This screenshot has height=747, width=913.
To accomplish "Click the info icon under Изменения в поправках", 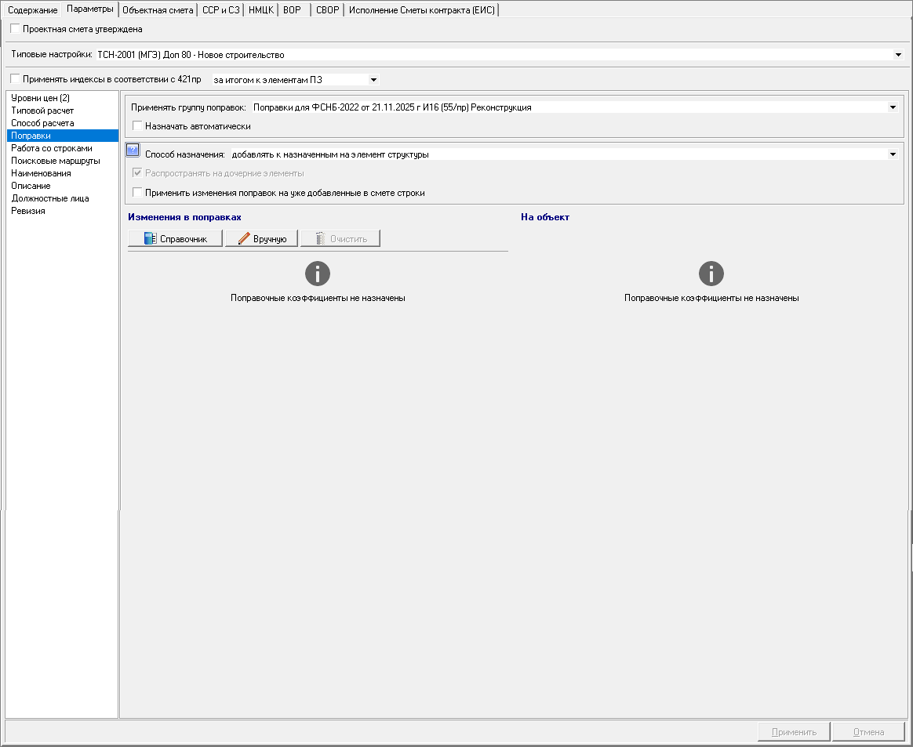I will point(318,274).
